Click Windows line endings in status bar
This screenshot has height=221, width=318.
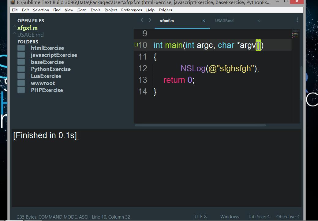[x=230, y=216]
